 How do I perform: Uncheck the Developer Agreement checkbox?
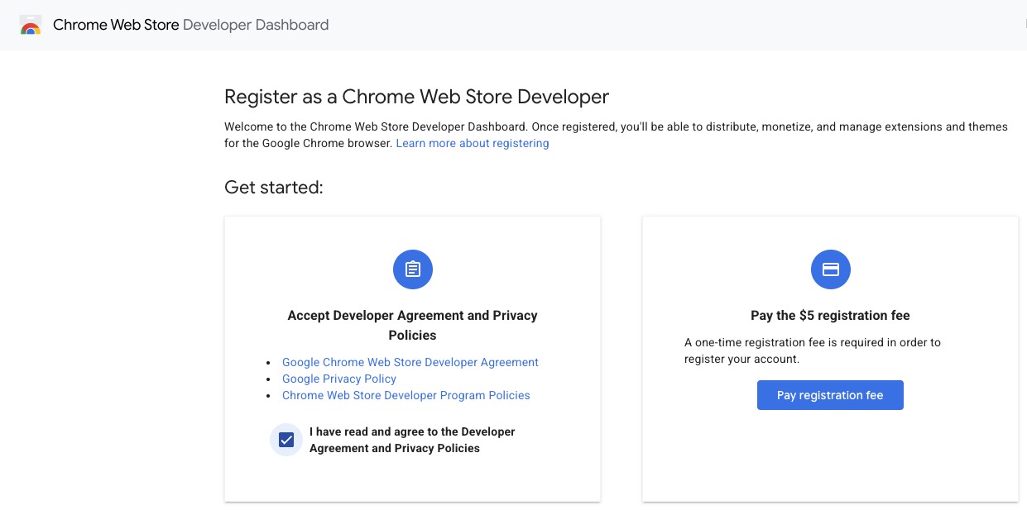tap(286, 440)
